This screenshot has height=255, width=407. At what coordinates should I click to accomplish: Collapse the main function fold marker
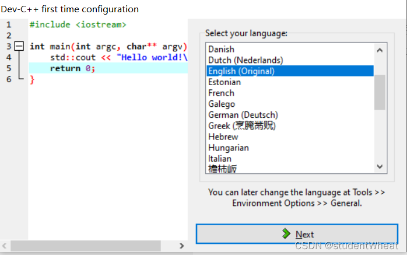pyautogui.click(x=19, y=46)
